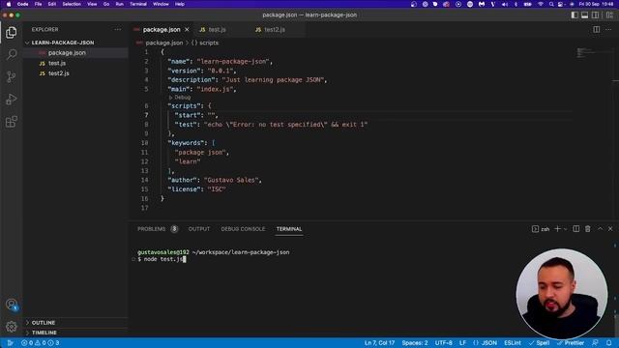The height and width of the screenshot is (348, 619).
Task: Switch to the DEBUG CONSOLE tab
Action: 243,229
